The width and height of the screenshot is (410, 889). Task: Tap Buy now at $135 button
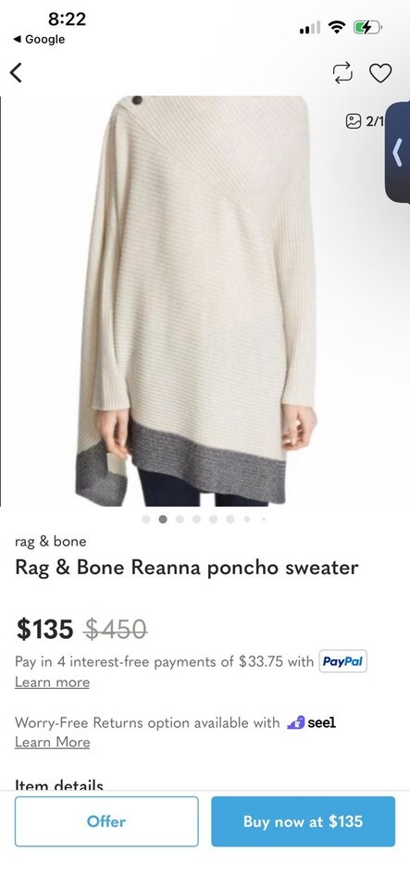(x=303, y=821)
